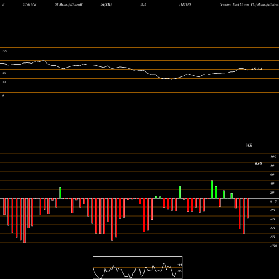Click the tallest green bar in MR histogram
Screen dimensions: 279x279
click(x=212, y=189)
